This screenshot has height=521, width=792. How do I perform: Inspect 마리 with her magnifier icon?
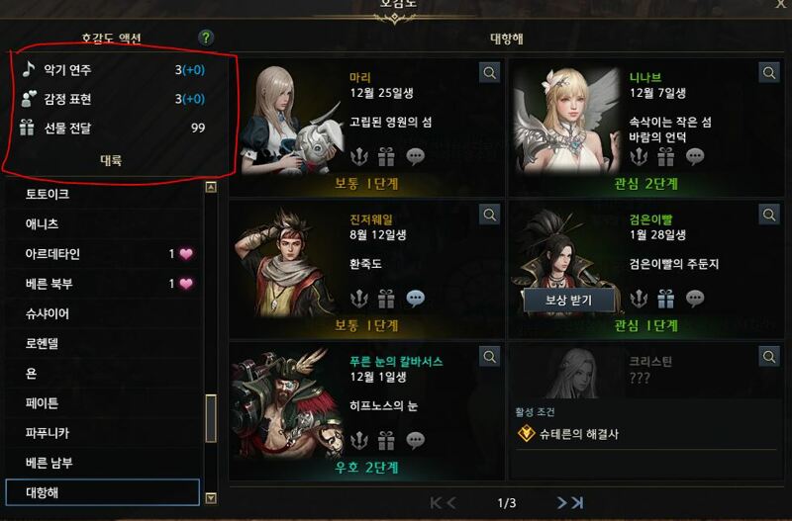(489, 72)
